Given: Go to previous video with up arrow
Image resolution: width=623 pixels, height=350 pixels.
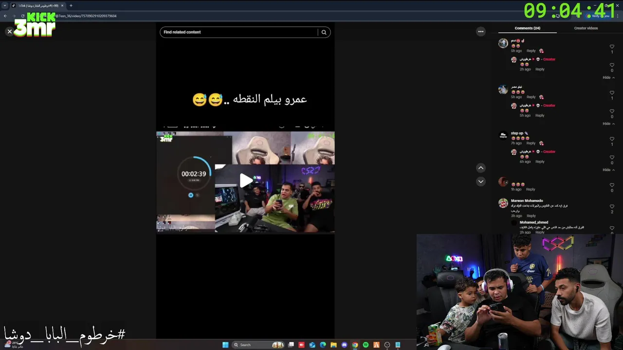Looking at the screenshot, I should [481, 168].
